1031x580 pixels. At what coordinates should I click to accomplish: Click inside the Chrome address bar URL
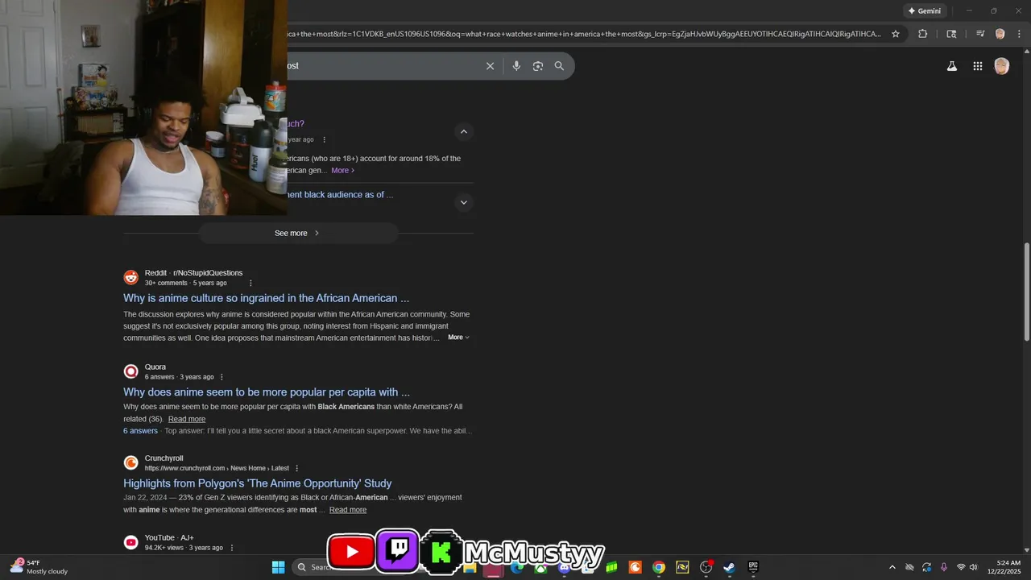pyautogui.click(x=584, y=34)
